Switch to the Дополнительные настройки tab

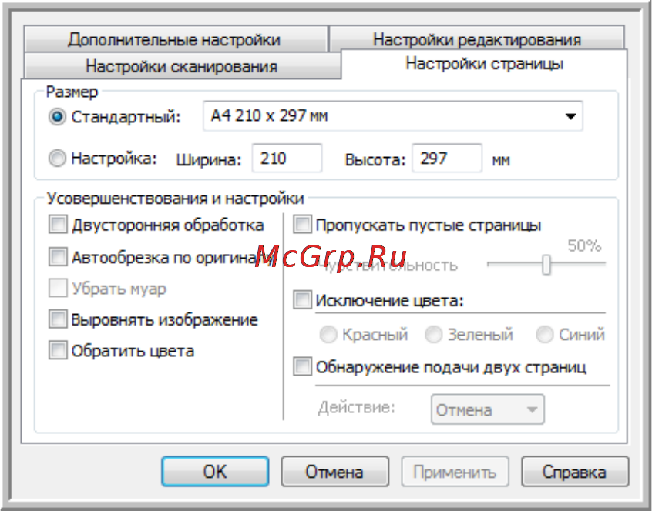[176, 39]
